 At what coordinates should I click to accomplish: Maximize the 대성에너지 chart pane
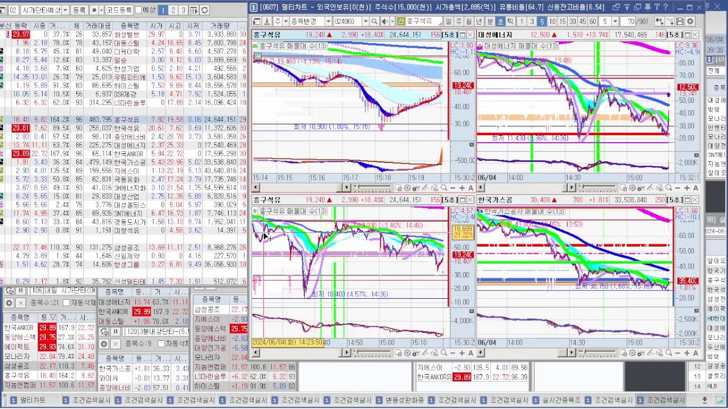pos(687,35)
